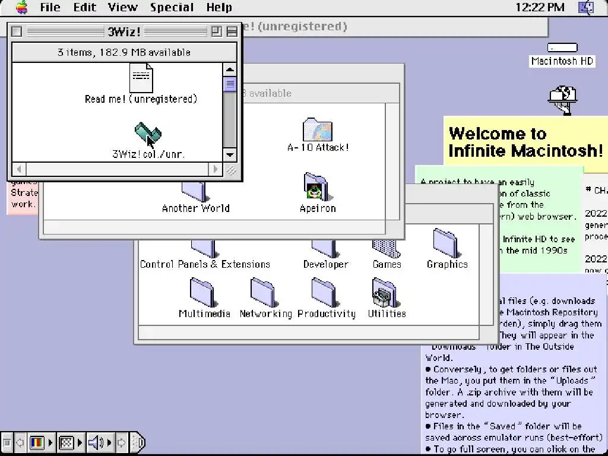Image resolution: width=608 pixels, height=456 pixels.
Task: Open the View menu
Action: [x=122, y=7]
